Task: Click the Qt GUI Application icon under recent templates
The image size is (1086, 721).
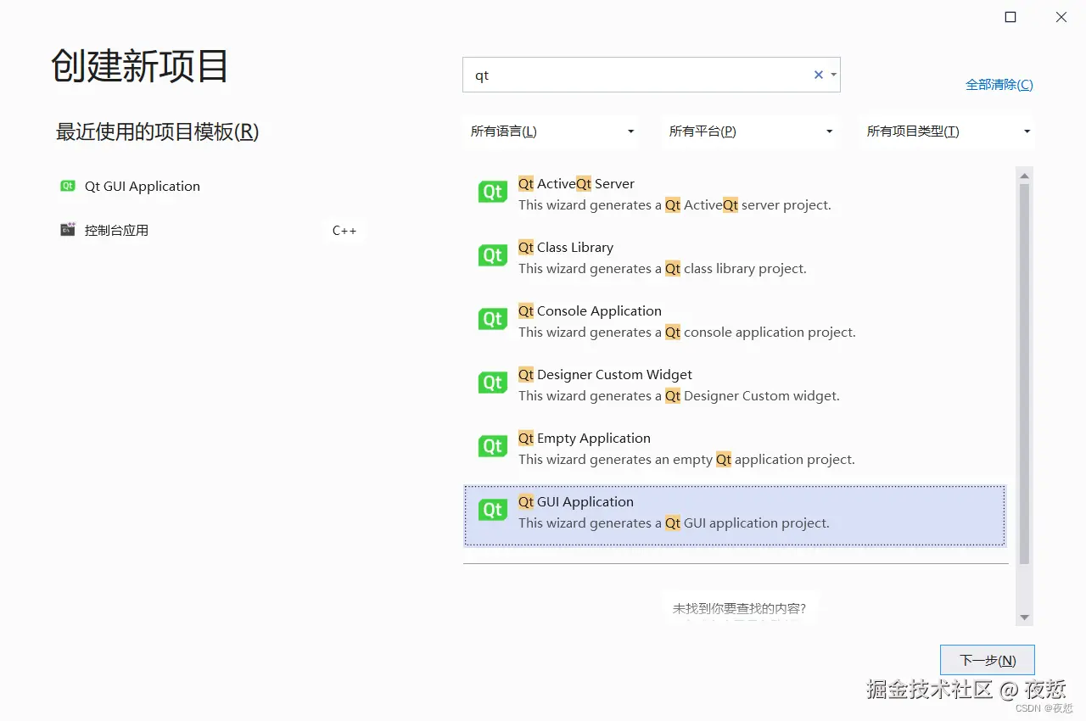Action: (x=67, y=186)
